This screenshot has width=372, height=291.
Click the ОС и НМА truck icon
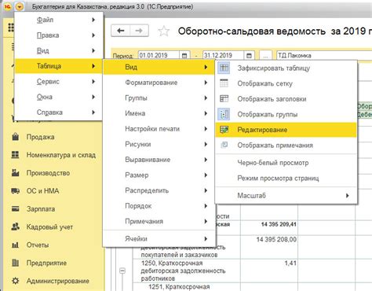tap(15, 191)
